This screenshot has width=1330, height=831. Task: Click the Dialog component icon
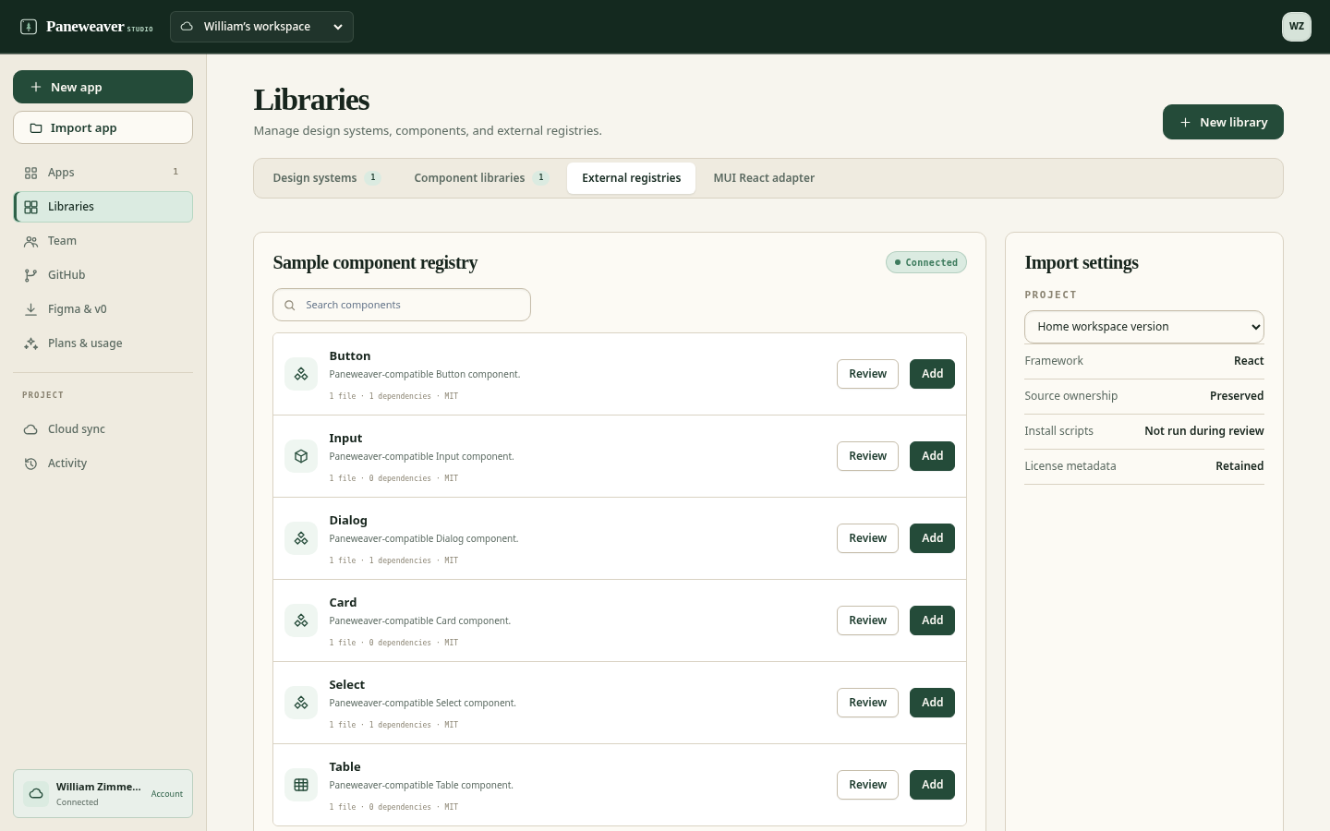301,538
